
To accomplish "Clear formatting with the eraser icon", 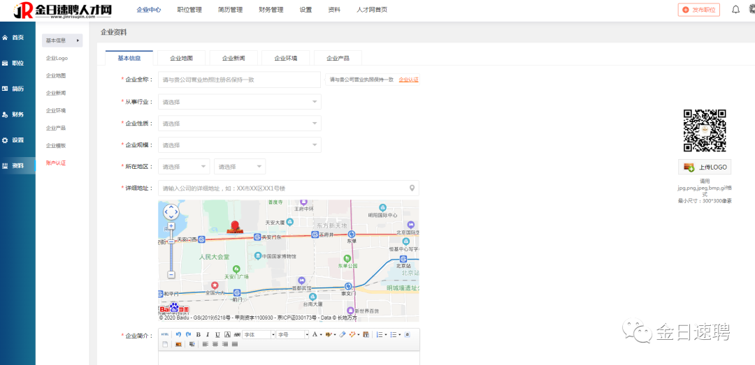I will [343, 334].
